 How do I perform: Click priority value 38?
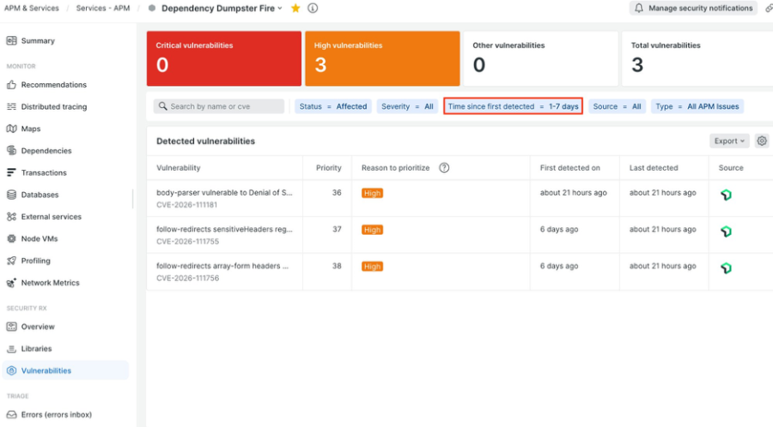pyautogui.click(x=337, y=266)
